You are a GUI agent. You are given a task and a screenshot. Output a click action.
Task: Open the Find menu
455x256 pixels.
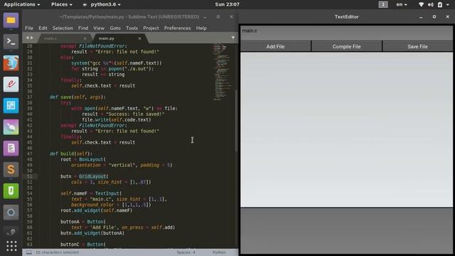[83, 28]
